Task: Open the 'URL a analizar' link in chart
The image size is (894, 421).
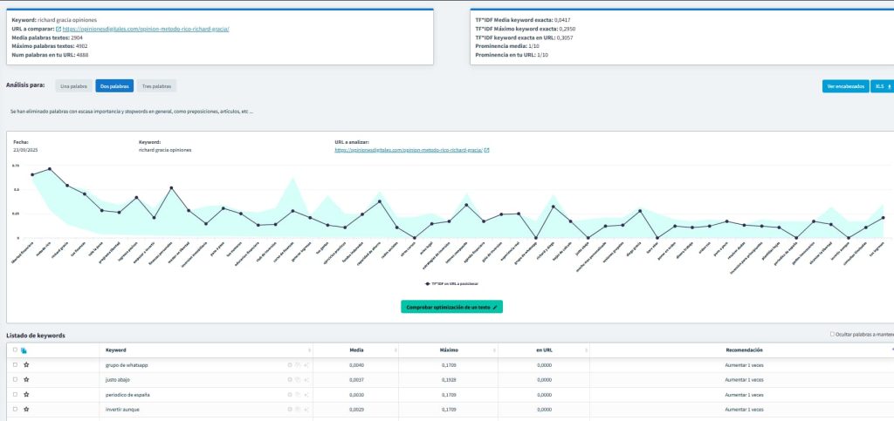Action: pos(409,150)
